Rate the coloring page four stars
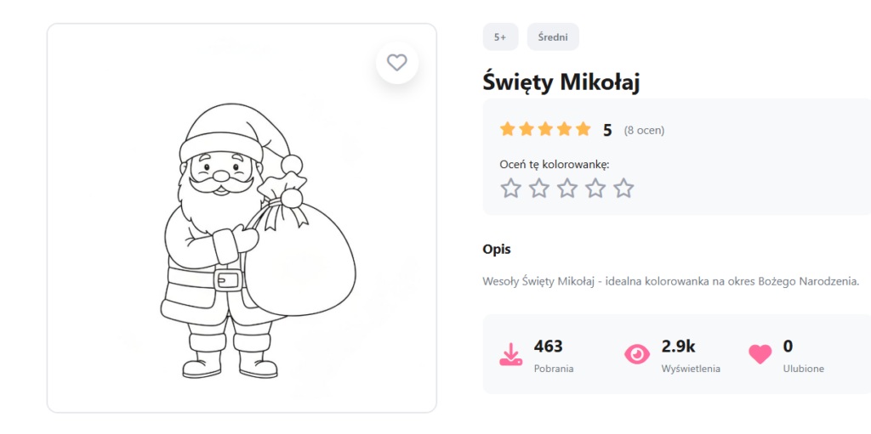871x434 pixels. tap(595, 188)
